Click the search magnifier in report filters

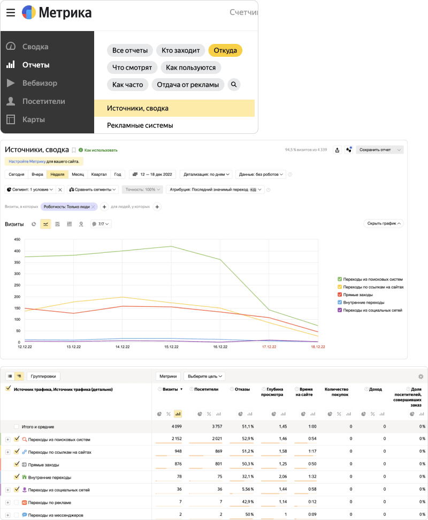click(233, 84)
